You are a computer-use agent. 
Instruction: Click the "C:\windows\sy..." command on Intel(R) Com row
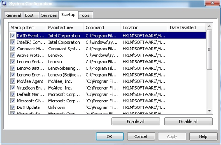101,42
